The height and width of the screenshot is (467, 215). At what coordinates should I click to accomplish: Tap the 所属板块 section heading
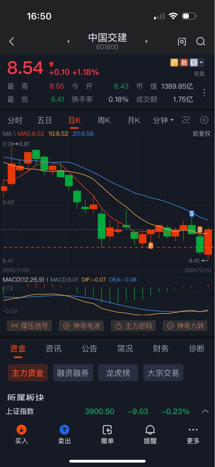(x=25, y=397)
